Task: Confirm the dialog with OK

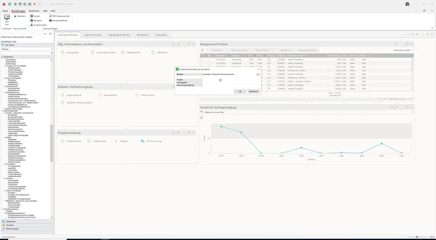Action: [240, 91]
